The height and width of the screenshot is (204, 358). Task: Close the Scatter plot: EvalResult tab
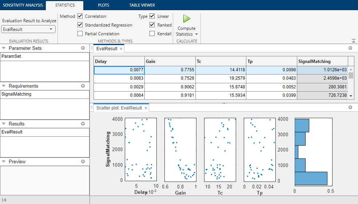146,108
